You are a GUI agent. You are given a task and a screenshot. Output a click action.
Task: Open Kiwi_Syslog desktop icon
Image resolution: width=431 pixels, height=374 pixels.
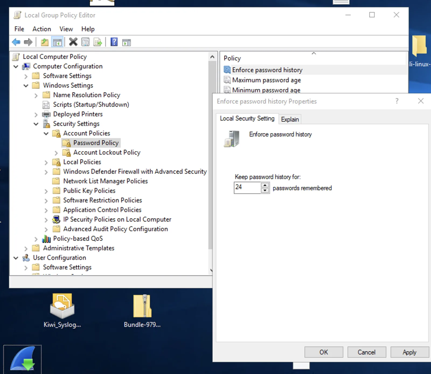pos(62,311)
